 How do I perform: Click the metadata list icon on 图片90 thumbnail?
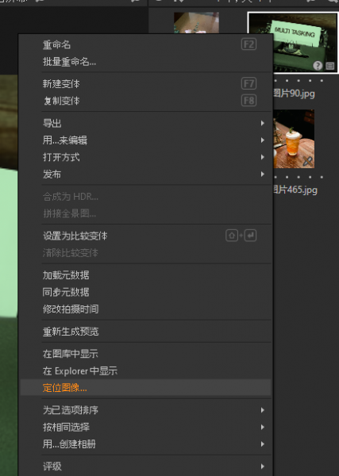point(330,66)
